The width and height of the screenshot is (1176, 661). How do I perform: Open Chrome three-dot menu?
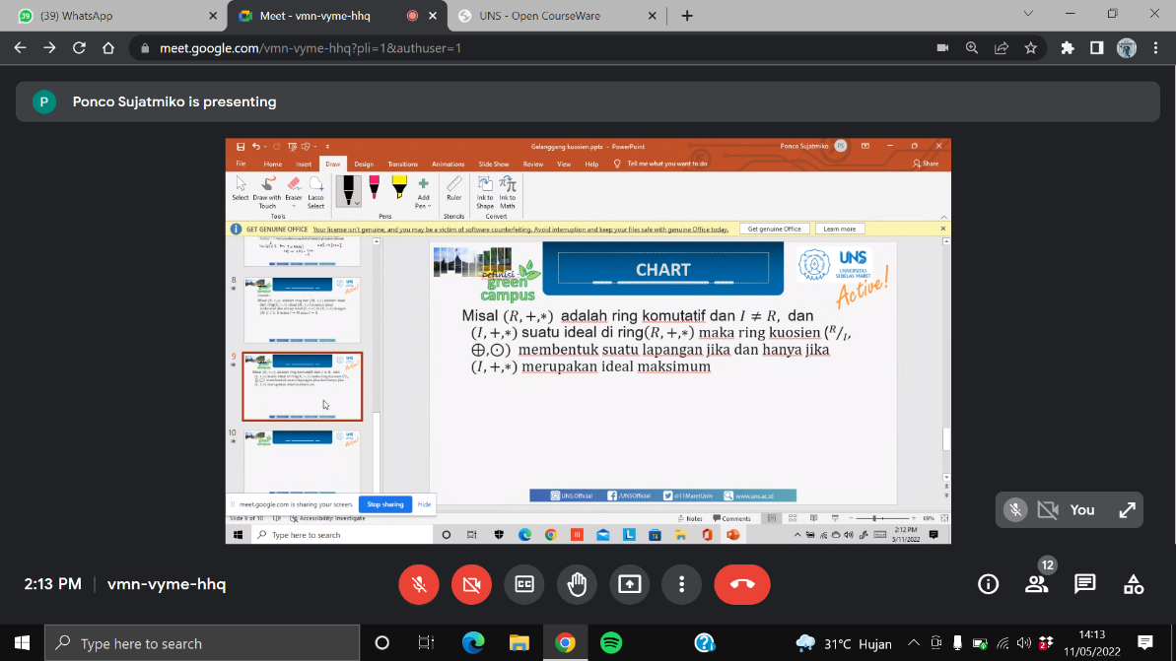click(1155, 48)
